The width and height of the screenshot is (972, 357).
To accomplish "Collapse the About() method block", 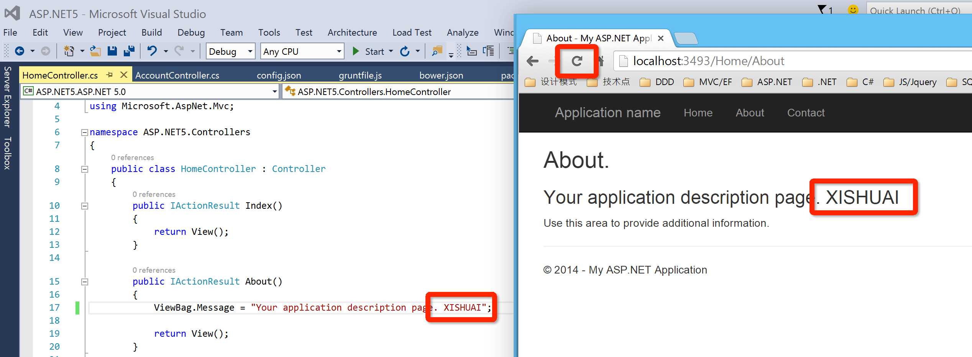I will pos(85,282).
